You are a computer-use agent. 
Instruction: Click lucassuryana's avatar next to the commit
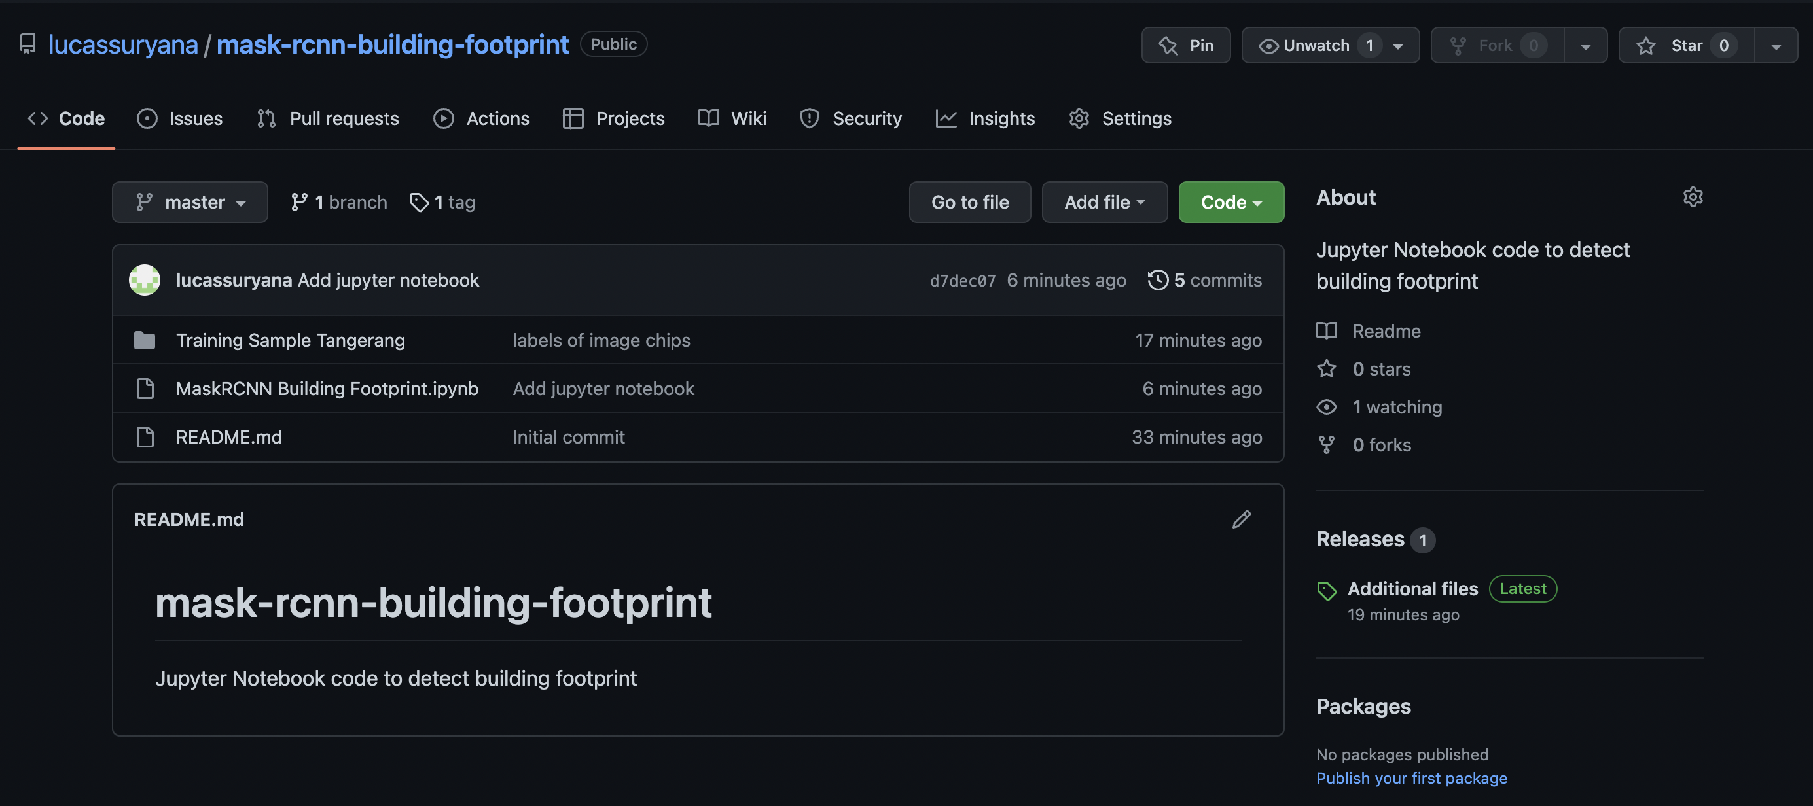click(x=144, y=279)
